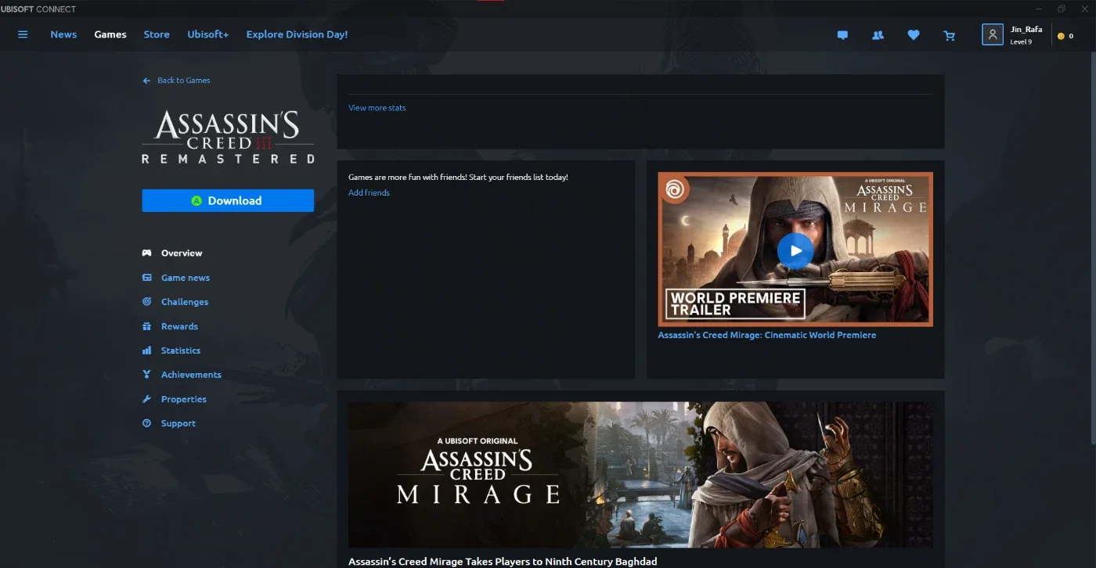The width and height of the screenshot is (1096, 568).
Task: Click View more stats link
Action: [377, 108]
